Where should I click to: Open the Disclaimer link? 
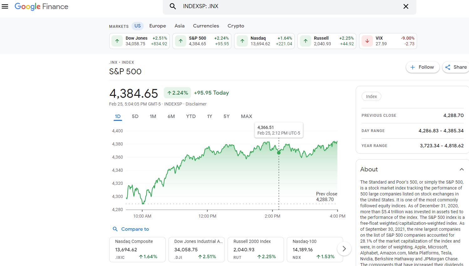(196, 104)
